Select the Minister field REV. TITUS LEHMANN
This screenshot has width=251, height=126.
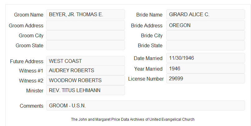pyautogui.click(x=85, y=90)
